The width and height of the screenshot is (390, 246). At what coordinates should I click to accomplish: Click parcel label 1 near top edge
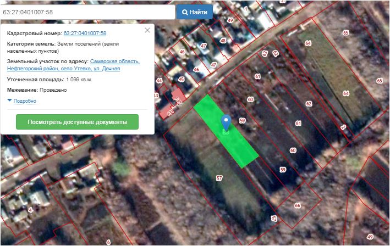coord(245,9)
